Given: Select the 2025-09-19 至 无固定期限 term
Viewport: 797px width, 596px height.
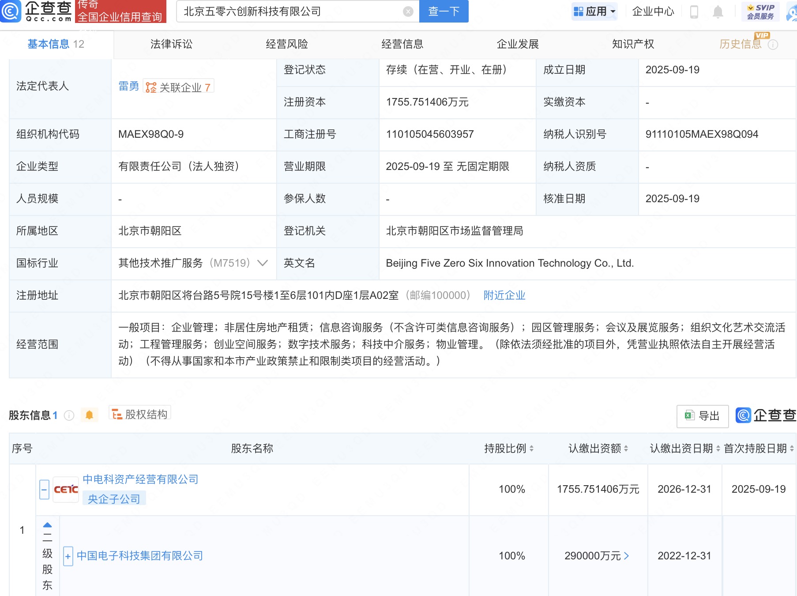Looking at the screenshot, I should click(447, 166).
